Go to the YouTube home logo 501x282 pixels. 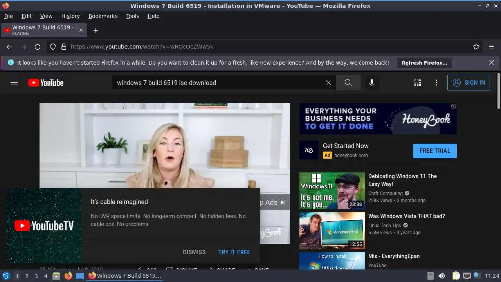pos(46,83)
